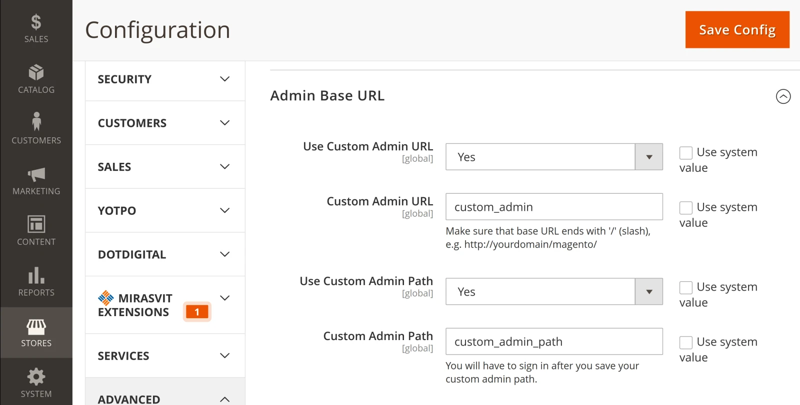Expand the Yotpo configuration tab
Viewport: 800px width, 405px height.
click(x=165, y=211)
